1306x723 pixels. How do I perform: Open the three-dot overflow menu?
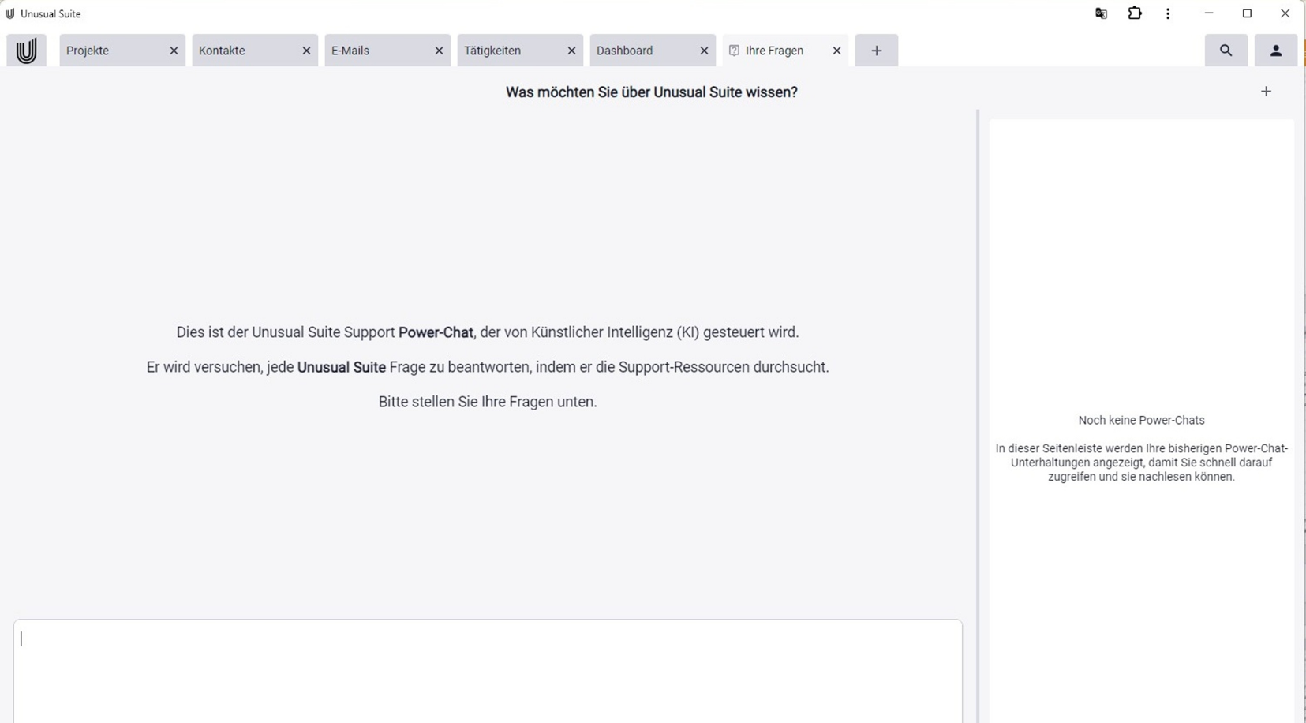coord(1168,13)
